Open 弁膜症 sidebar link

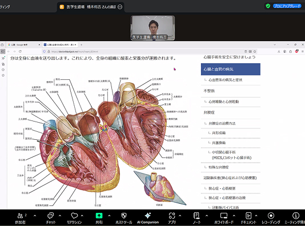(x=209, y=112)
